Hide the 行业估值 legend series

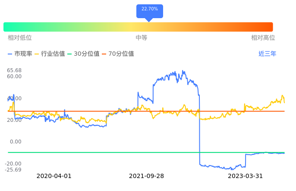pos(50,54)
